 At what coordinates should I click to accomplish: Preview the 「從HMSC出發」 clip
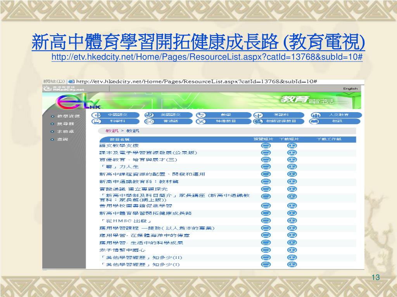pos(266,220)
